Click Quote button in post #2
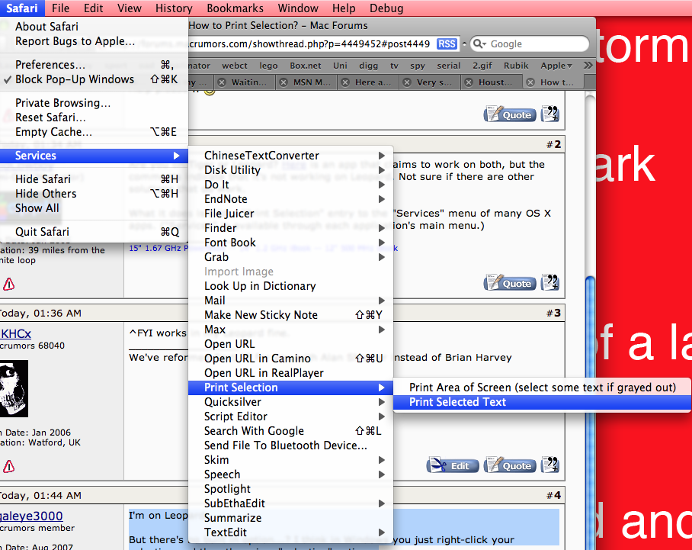Viewport: 692px width, 550px height. [x=510, y=283]
